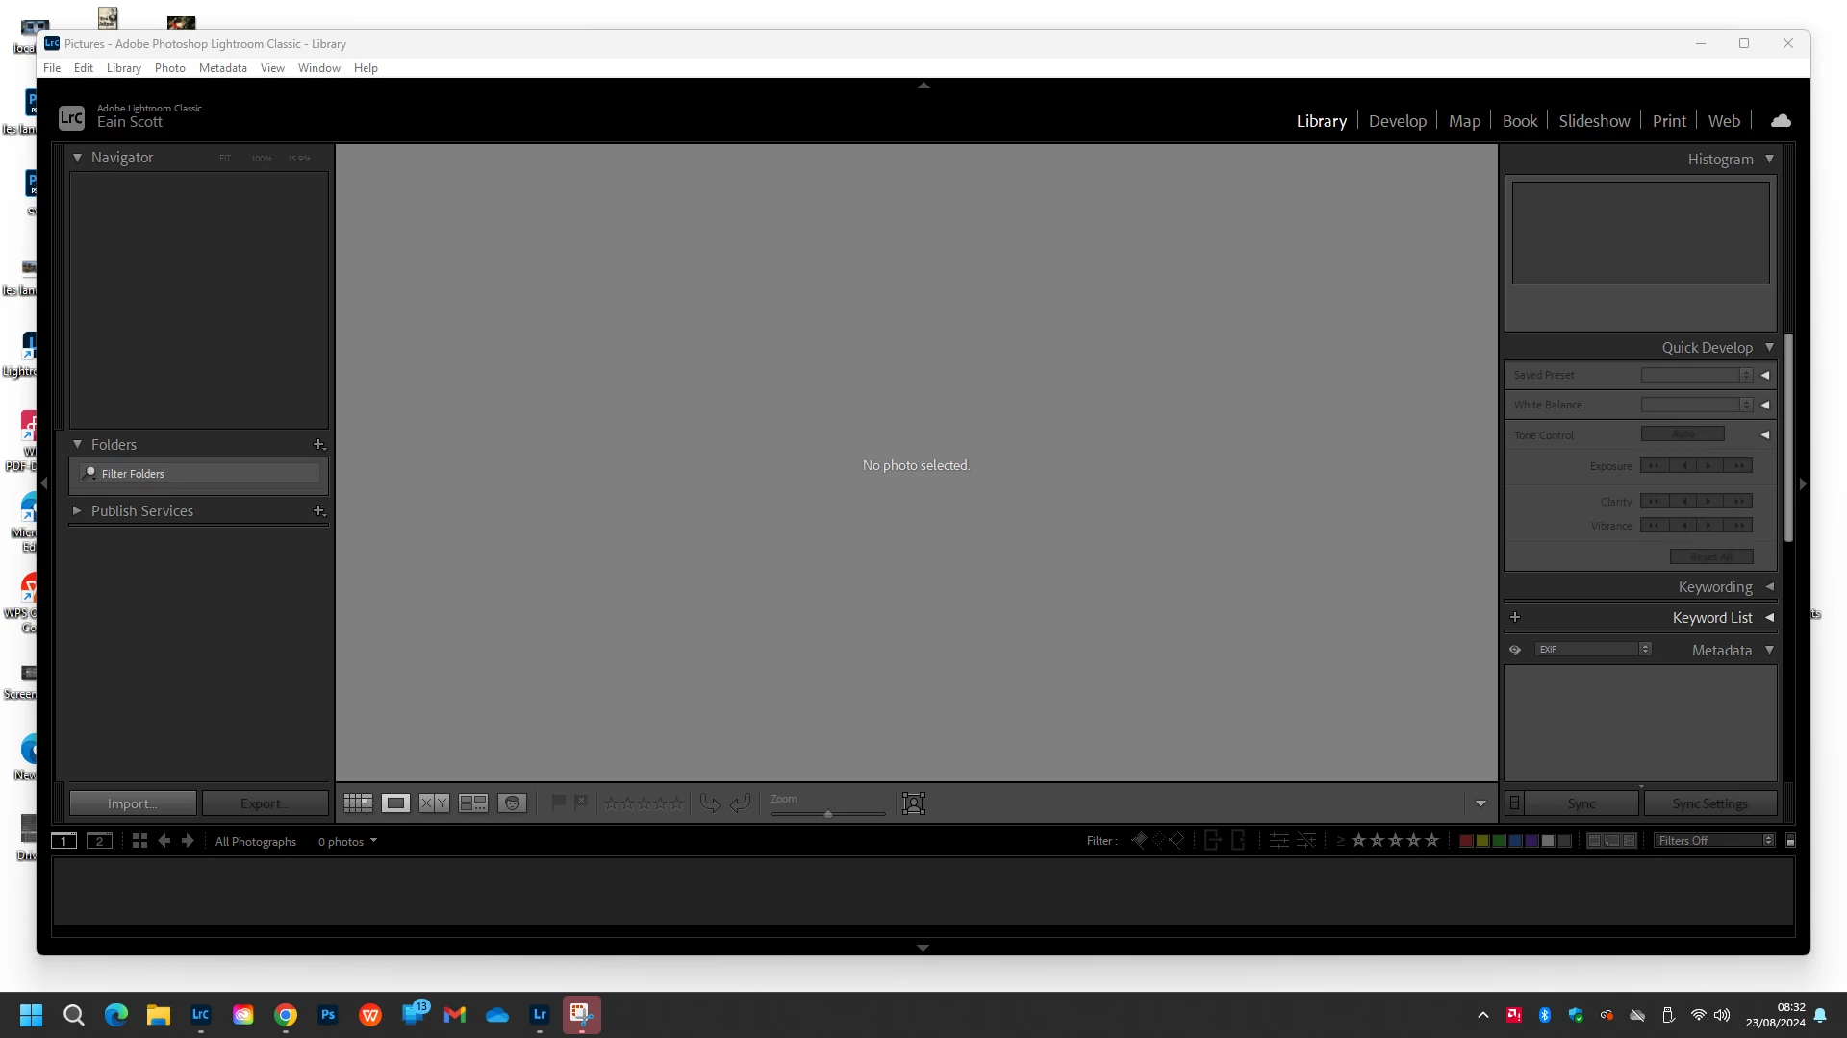Image resolution: width=1847 pixels, height=1038 pixels.
Task: Open the Metadata menu
Action: [222, 68]
